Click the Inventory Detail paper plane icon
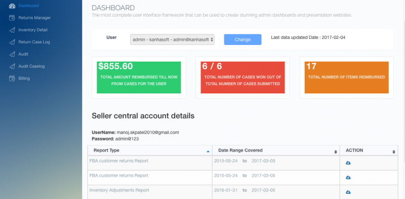This screenshot has width=405, height=199. (12, 30)
